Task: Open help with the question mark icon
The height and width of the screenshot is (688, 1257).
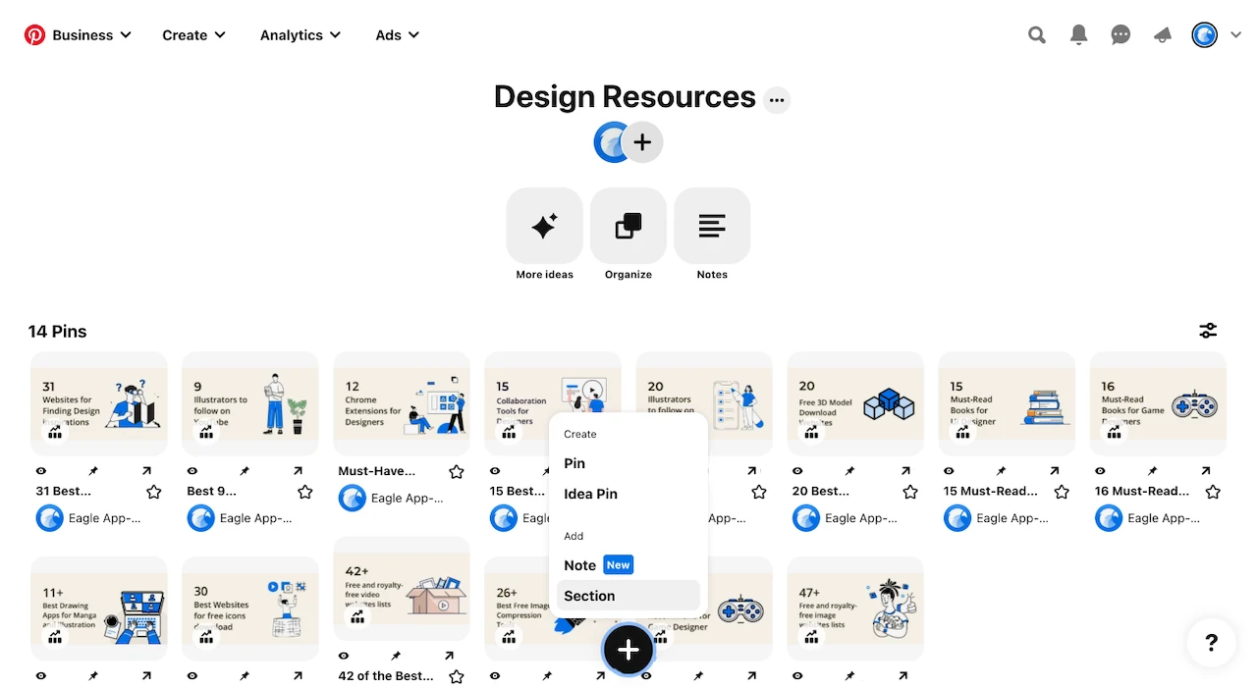Action: [x=1211, y=643]
